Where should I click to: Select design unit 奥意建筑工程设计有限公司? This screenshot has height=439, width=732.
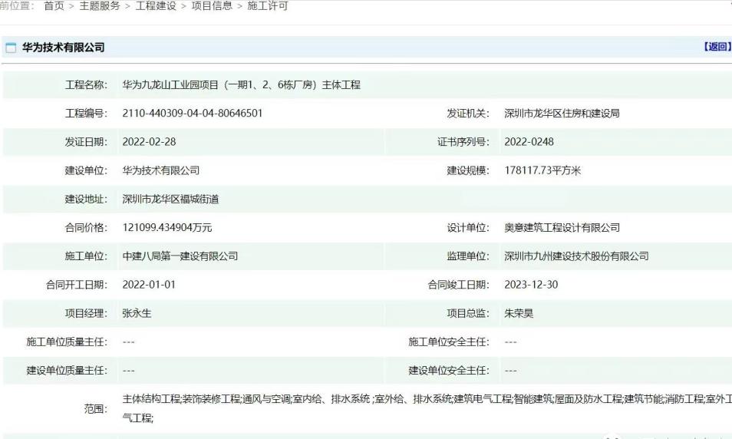(x=562, y=227)
